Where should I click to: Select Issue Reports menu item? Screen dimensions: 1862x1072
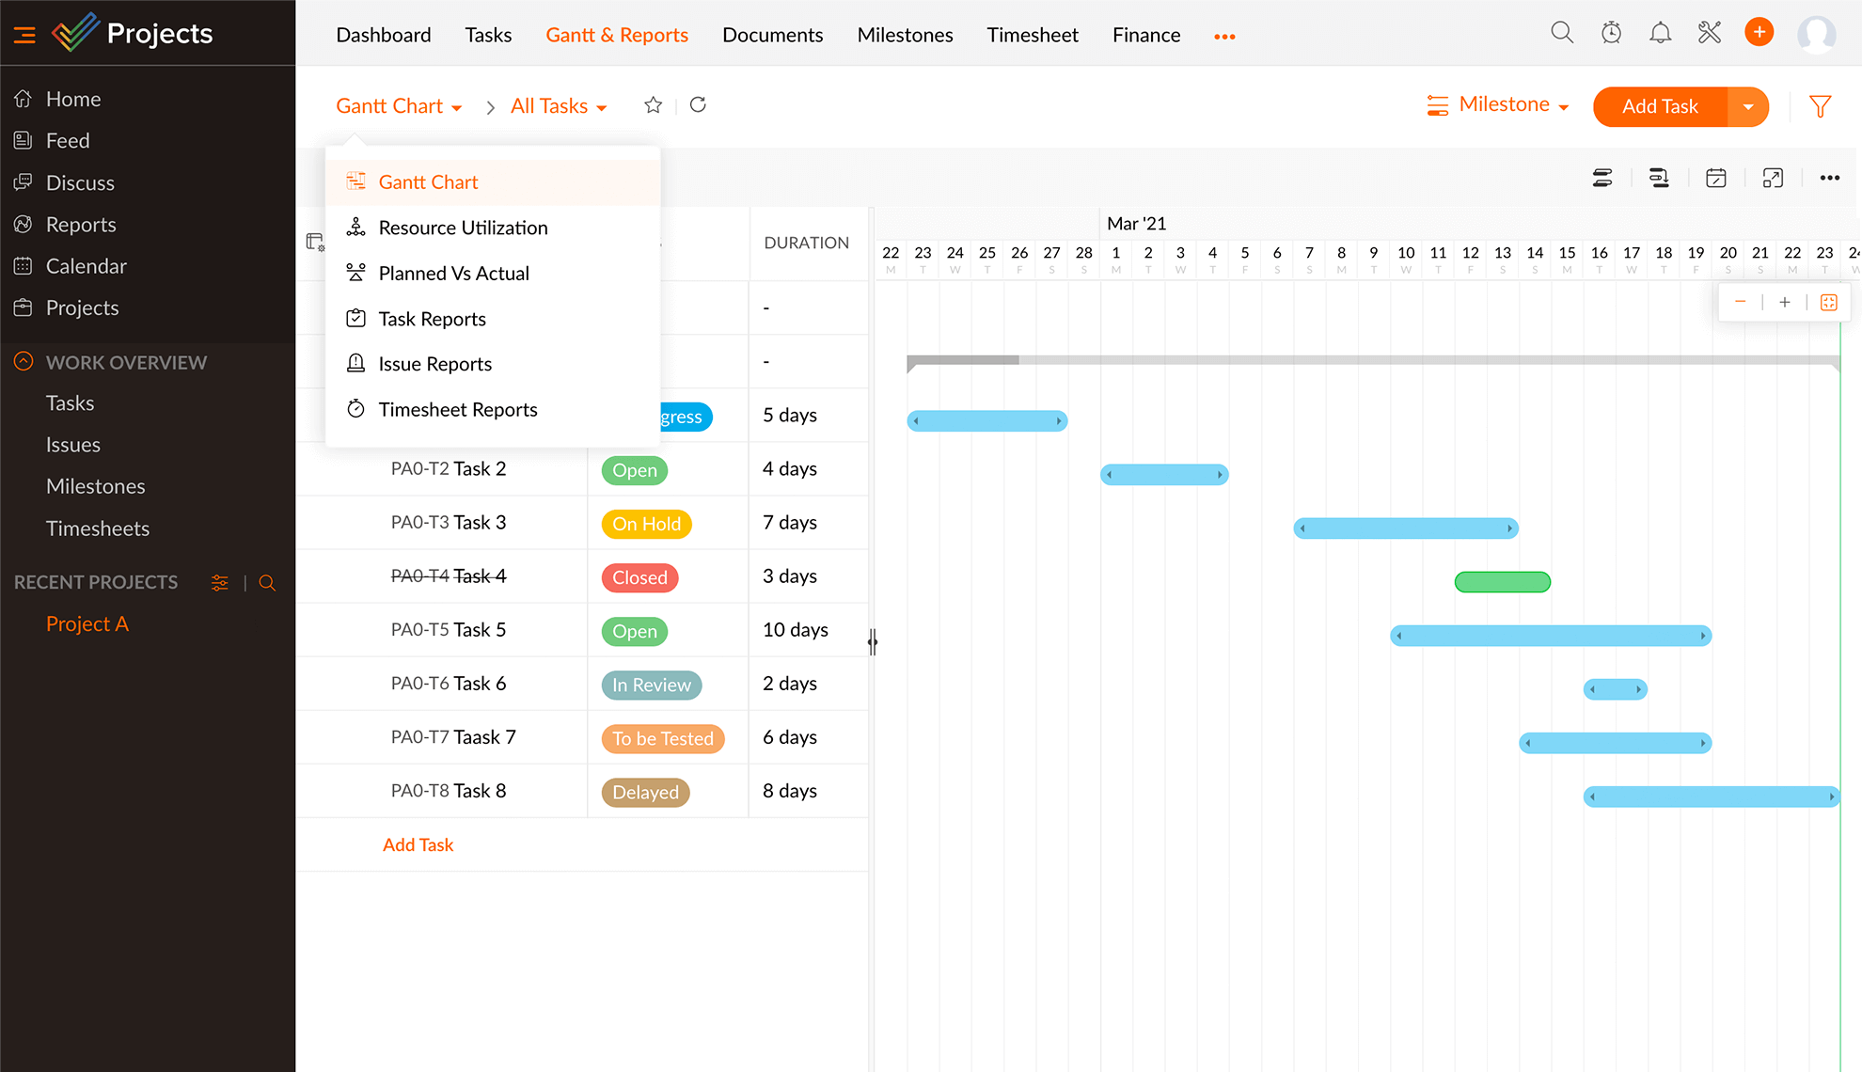point(436,363)
